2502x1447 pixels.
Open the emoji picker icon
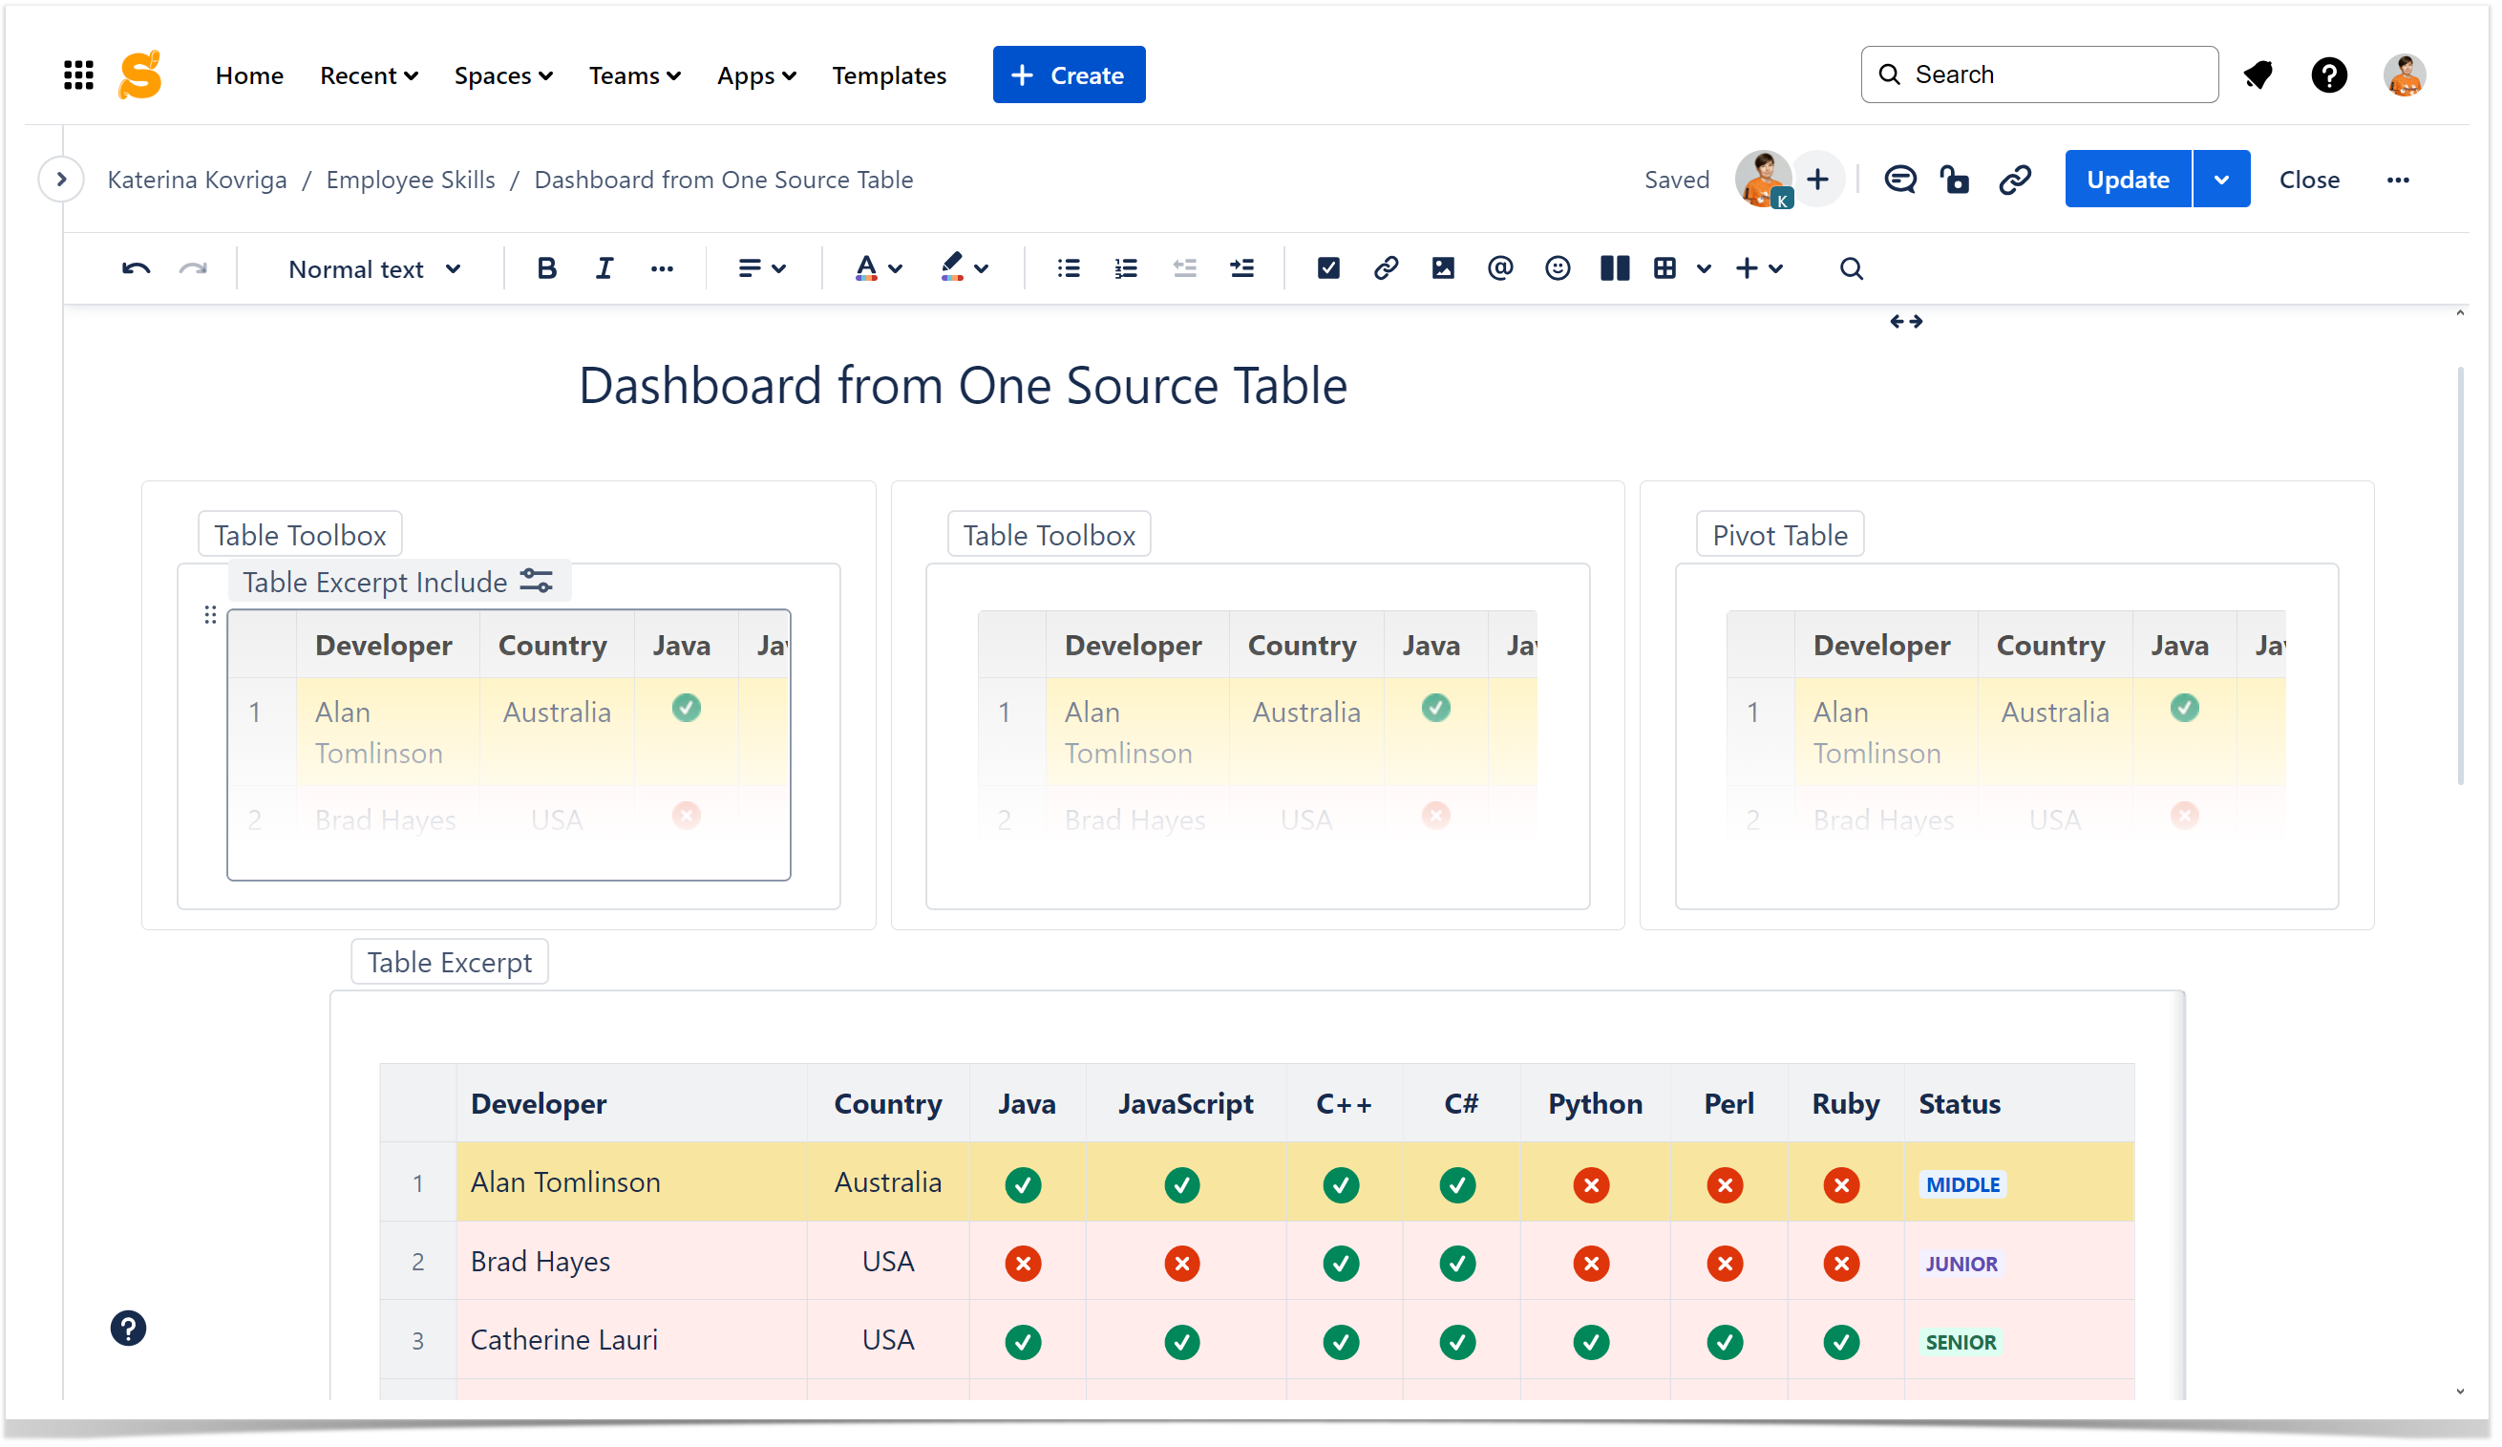pos(1557,268)
